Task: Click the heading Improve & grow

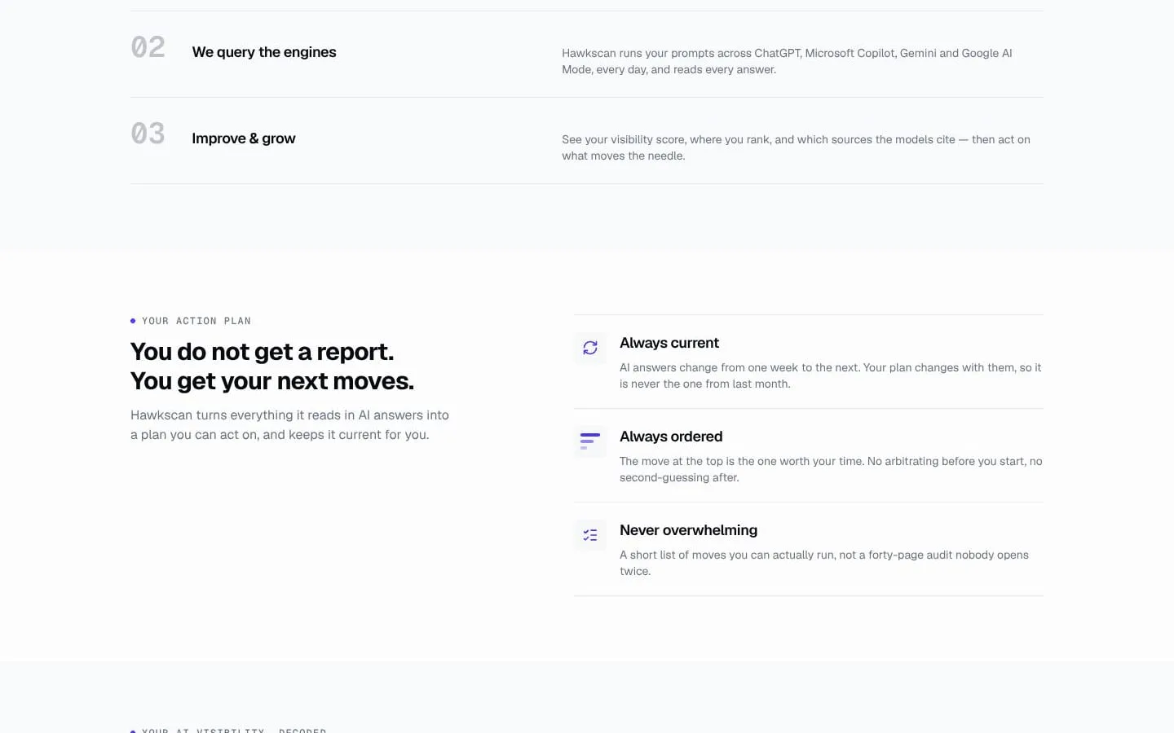Action: [x=244, y=138]
